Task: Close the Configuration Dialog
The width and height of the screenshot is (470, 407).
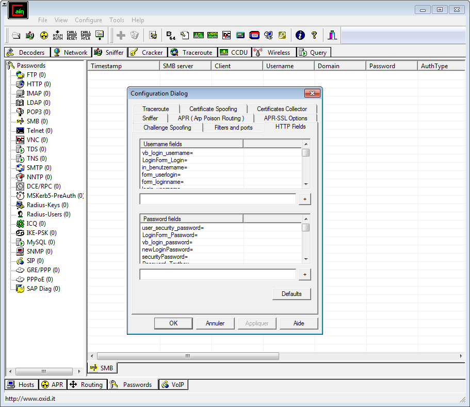Action: click(x=312, y=93)
